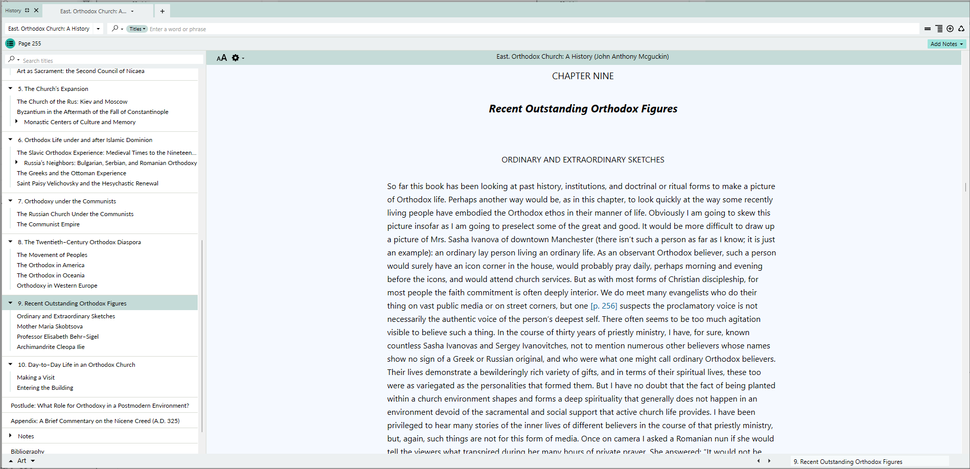Collapse chapter 8 Twentieth-Century Orthodox Diaspora
Screen dimensions: 970x469
coord(10,242)
